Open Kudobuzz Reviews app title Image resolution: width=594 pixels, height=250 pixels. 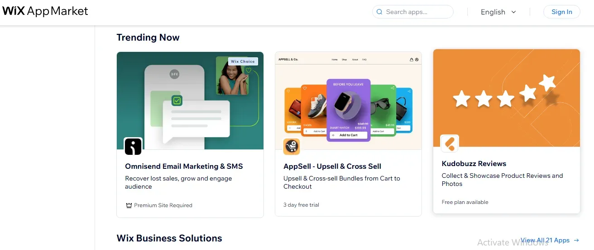tap(474, 163)
